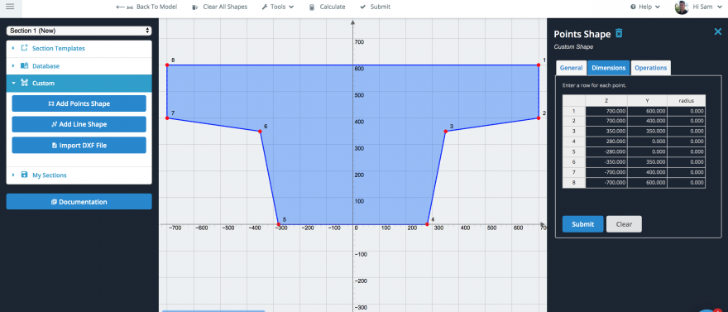Open the Documentation button

pos(79,201)
